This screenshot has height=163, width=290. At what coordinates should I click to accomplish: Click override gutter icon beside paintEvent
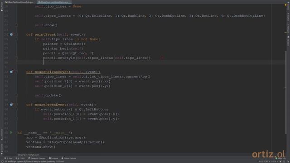coord(11,34)
